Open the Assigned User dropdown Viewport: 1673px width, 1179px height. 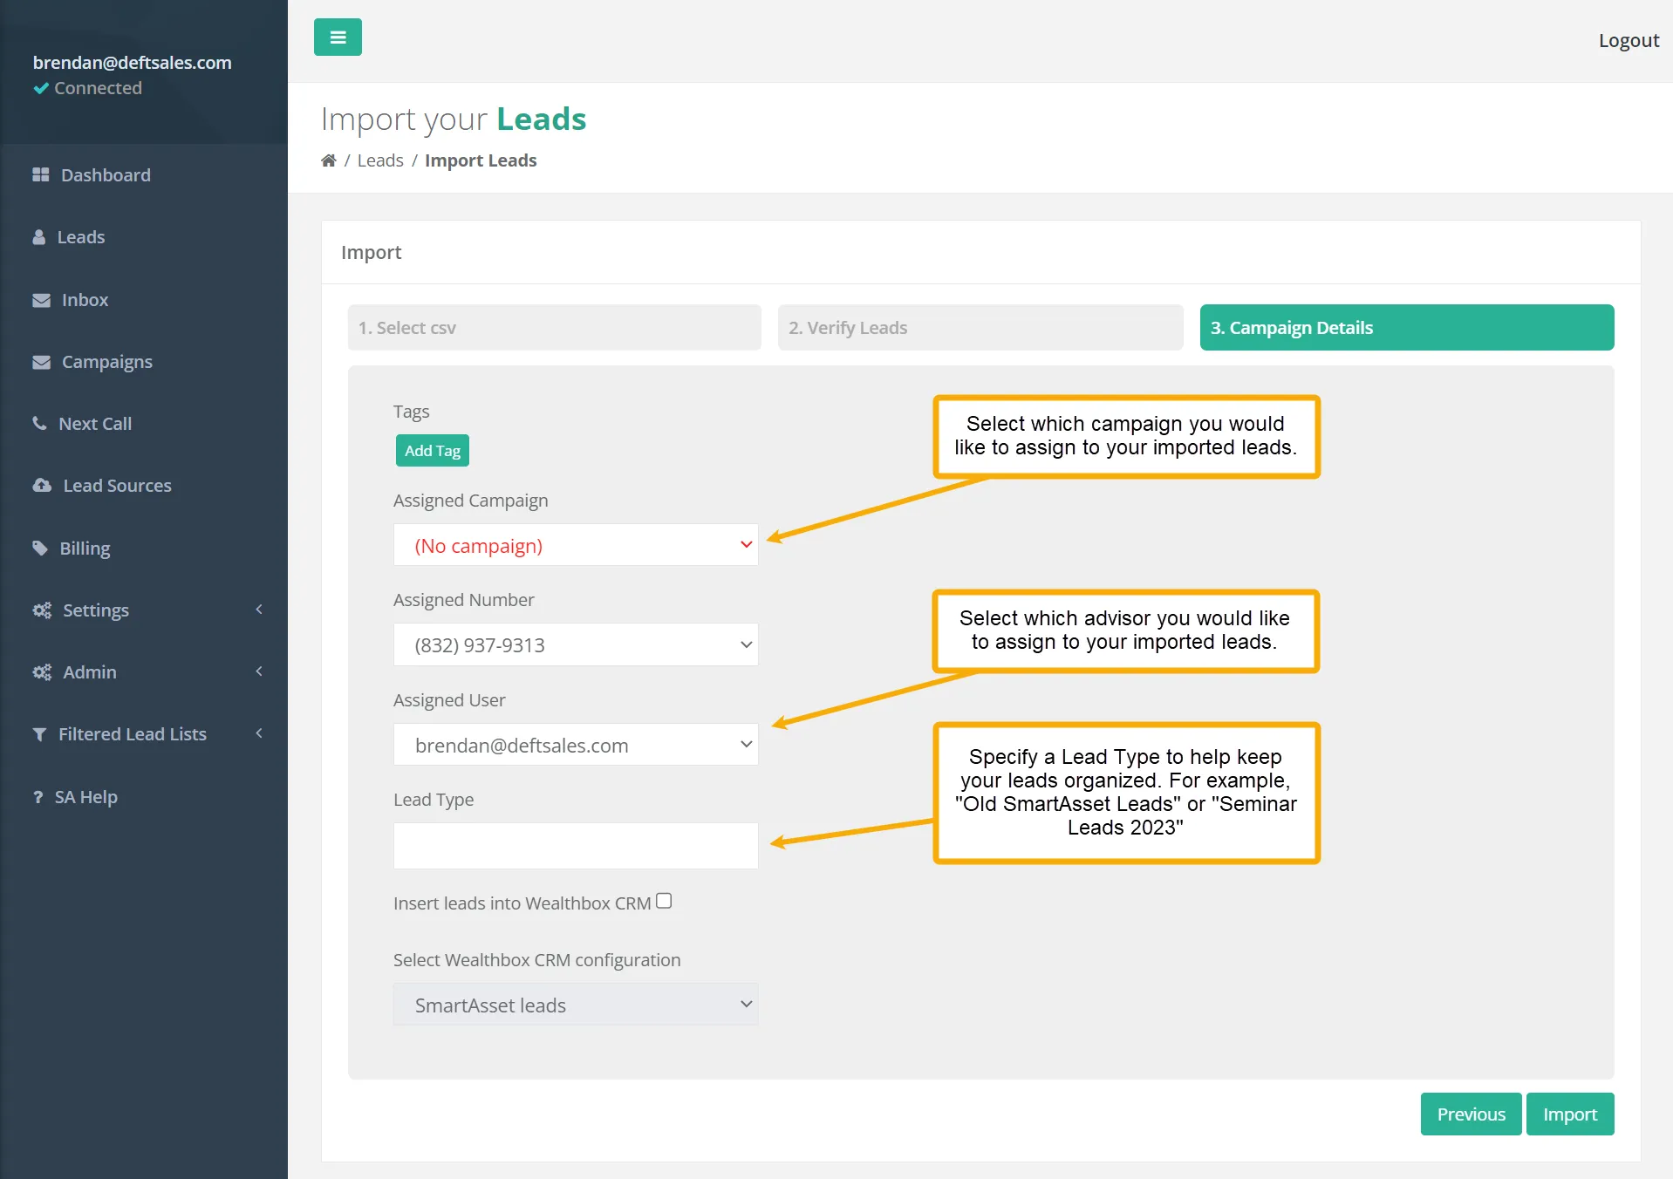click(x=576, y=745)
